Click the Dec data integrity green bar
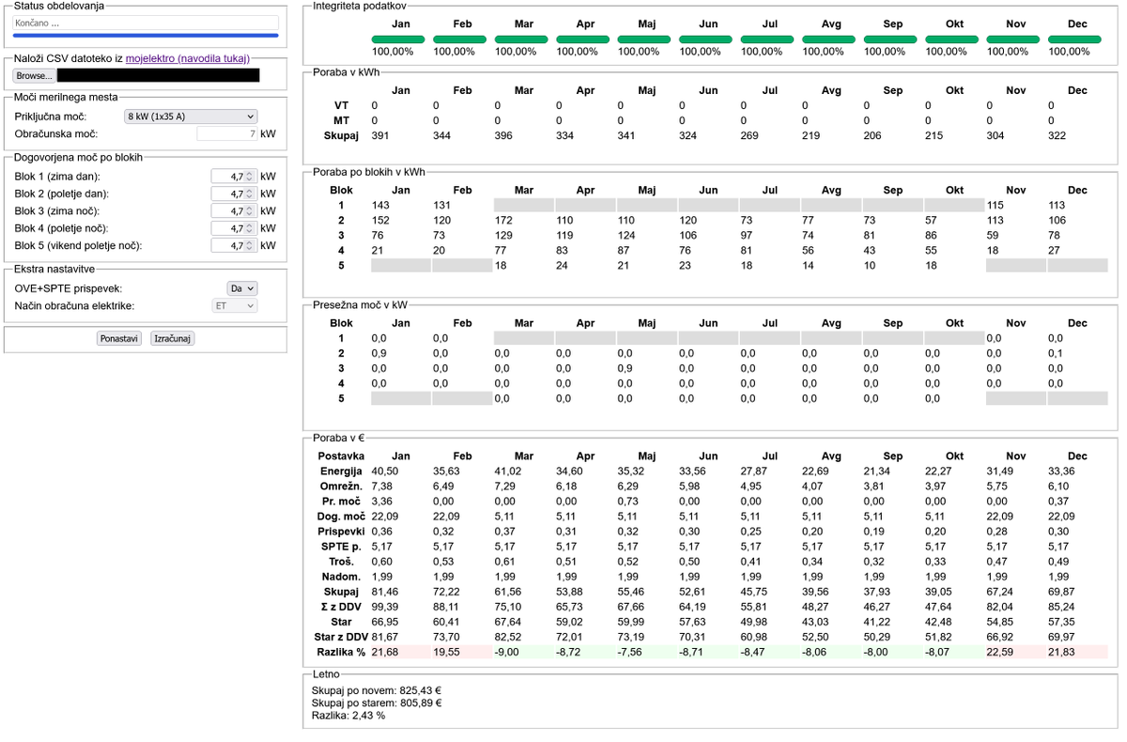Image resolution: width=1127 pixels, height=742 pixels. pos(1074,39)
